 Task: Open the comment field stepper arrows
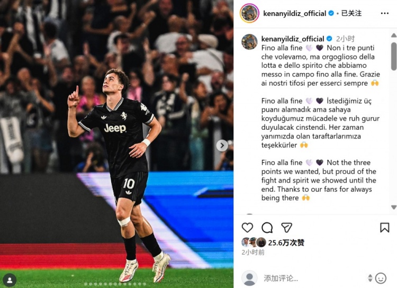click(370, 278)
